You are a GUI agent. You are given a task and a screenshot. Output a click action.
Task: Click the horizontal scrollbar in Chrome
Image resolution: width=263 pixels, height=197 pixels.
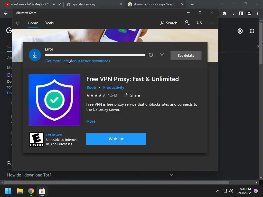(x=116, y=182)
